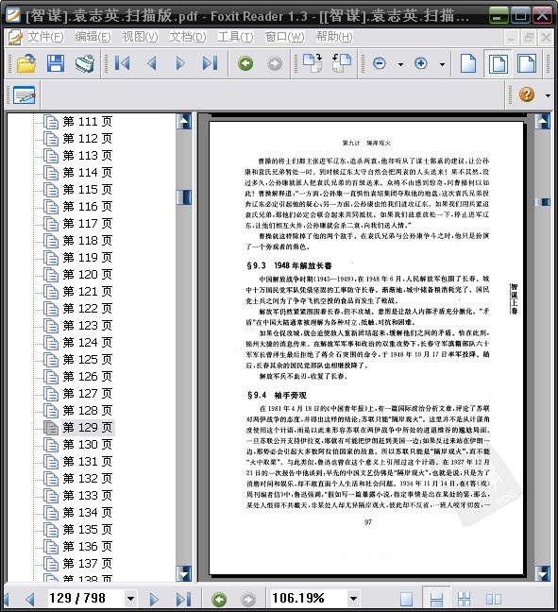Click page icon next to 第 135 页
Screen dimensions: 558x612
point(51,530)
